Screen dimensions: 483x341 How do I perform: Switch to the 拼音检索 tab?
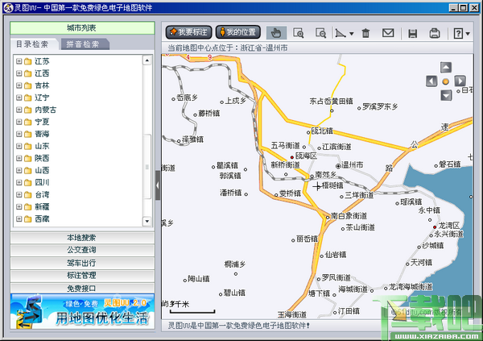[83, 44]
